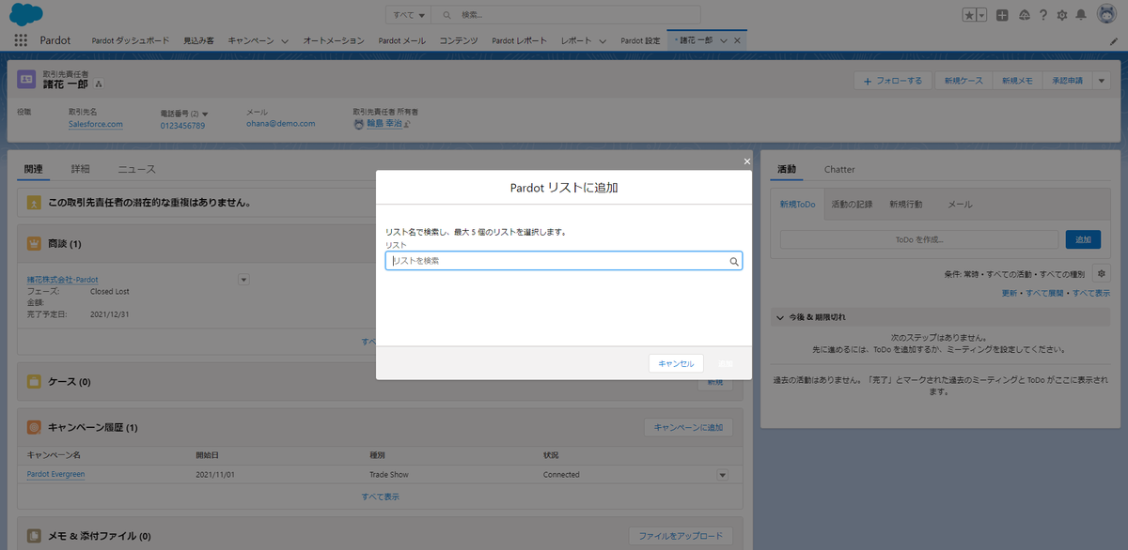Click the 承認申請 button
Image resolution: width=1128 pixels, height=550 pixels.
pyautogui.click(x=1067, y=81)
